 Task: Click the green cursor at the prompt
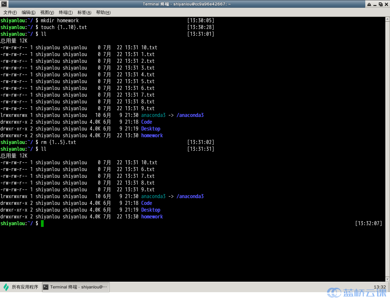[x=42, y=224]
